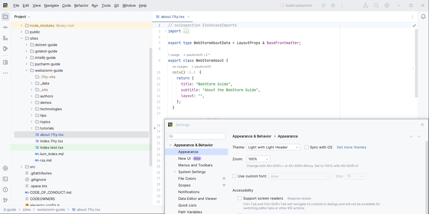Go forward in Settings navigation
The width and height of the screenshot is (429, 214).
[419, 137]
